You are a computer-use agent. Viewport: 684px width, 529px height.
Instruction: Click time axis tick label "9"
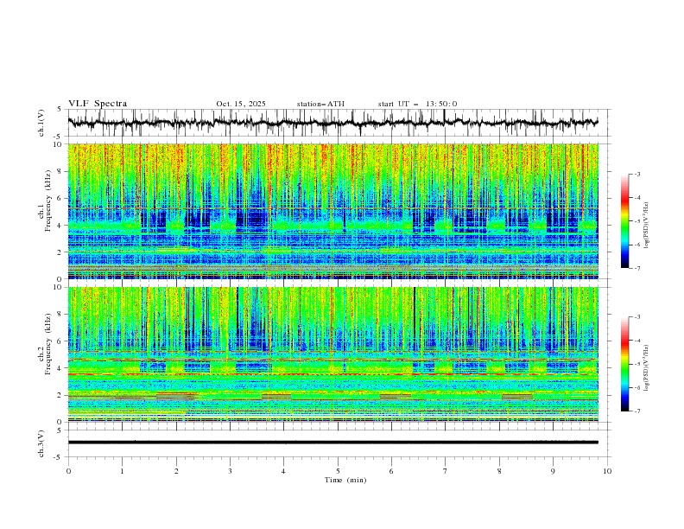(553, 471)
